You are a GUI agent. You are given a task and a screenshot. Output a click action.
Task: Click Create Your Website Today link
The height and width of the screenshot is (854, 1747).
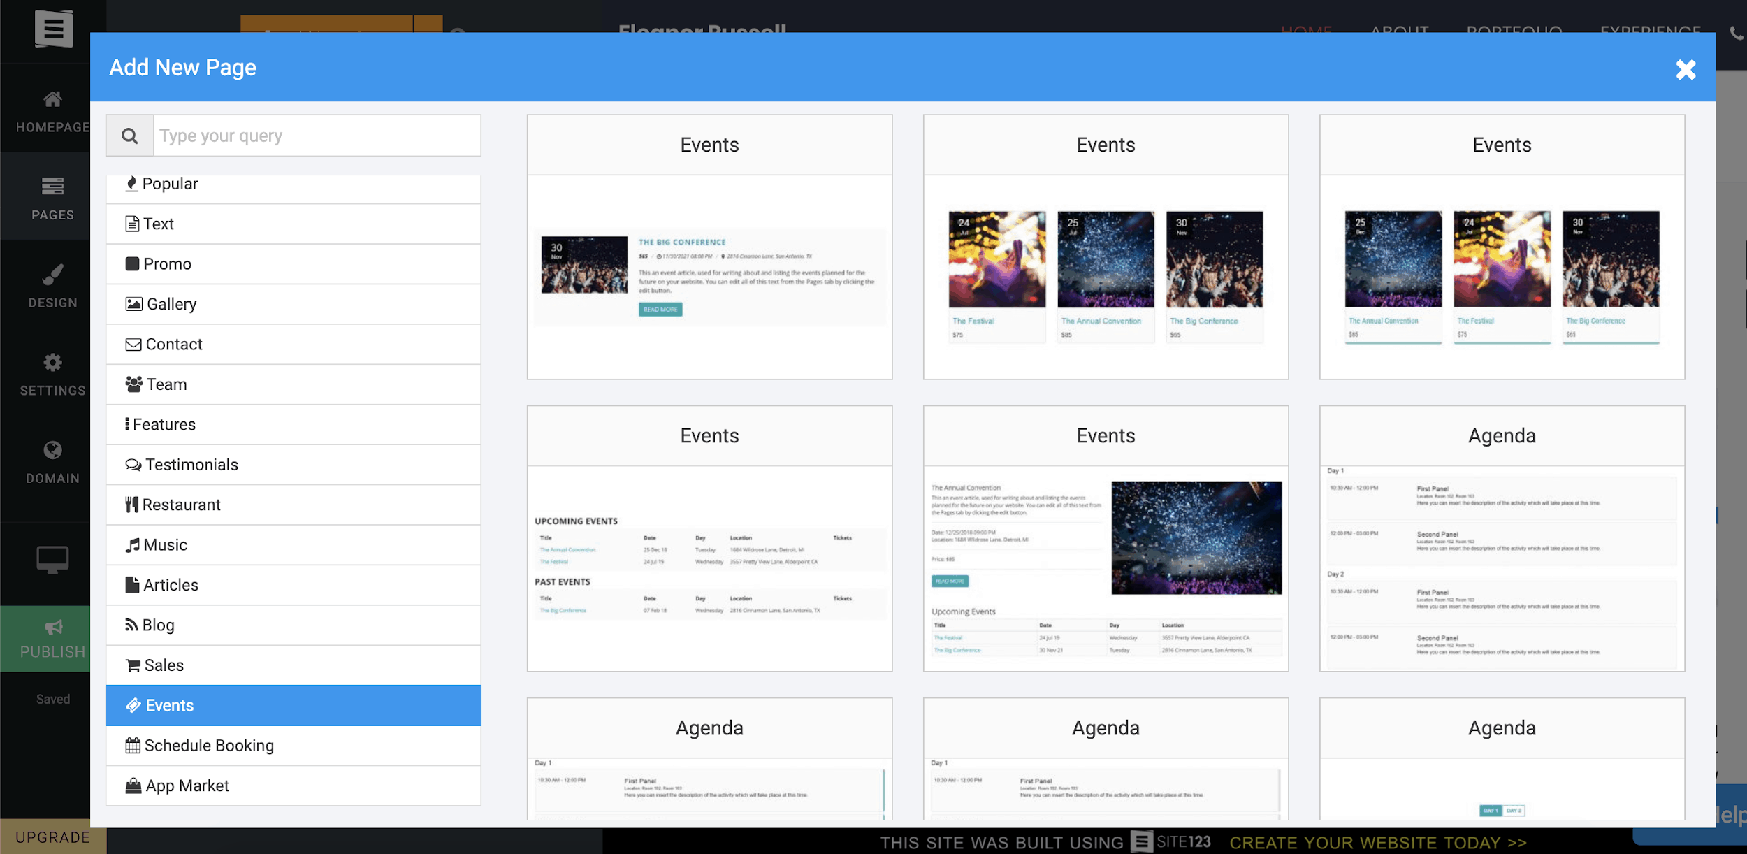pyautogui.click(x=1378, y=843)
